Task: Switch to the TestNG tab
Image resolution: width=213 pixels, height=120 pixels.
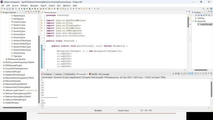Action: [93, 74]
